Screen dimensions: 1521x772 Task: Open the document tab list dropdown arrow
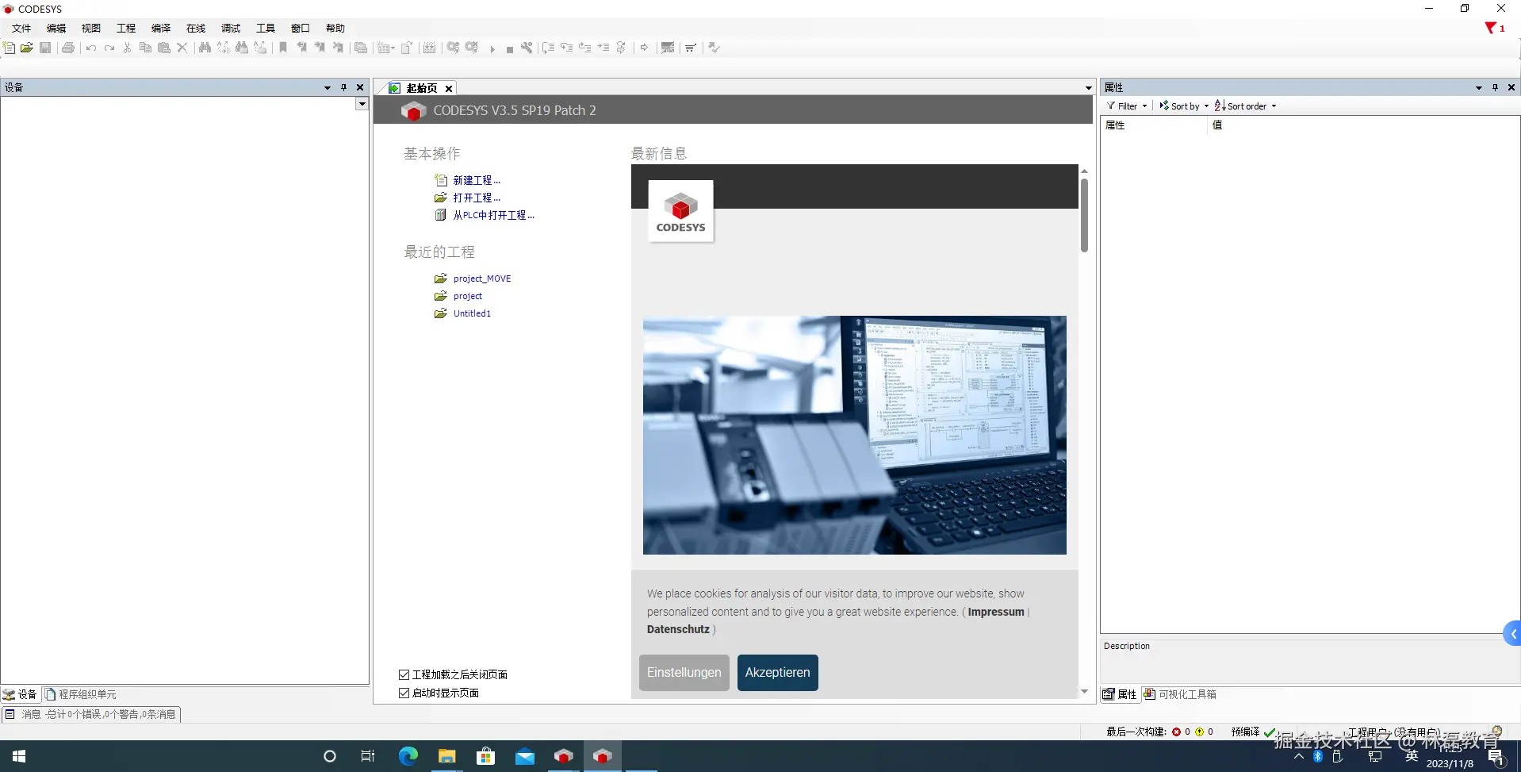pyautogui.click(x=1089, y=88)
